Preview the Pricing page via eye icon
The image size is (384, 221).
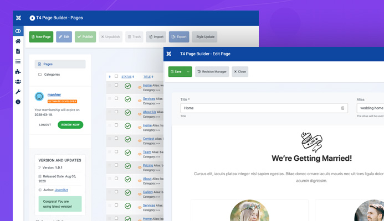pyautogui.click(x=140, y=167)
